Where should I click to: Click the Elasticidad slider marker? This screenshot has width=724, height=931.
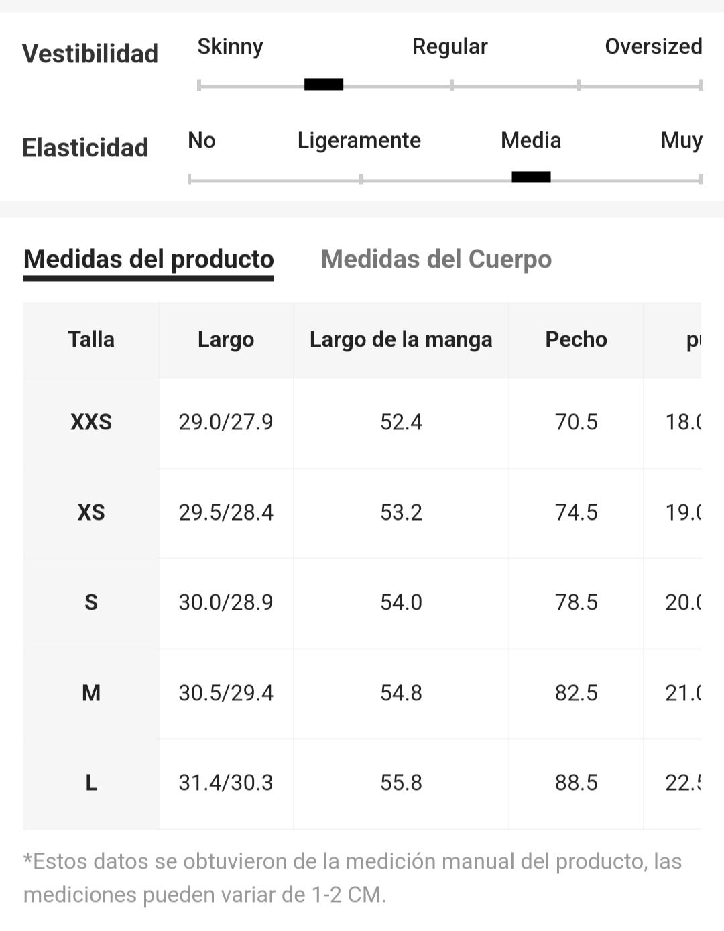531,177
